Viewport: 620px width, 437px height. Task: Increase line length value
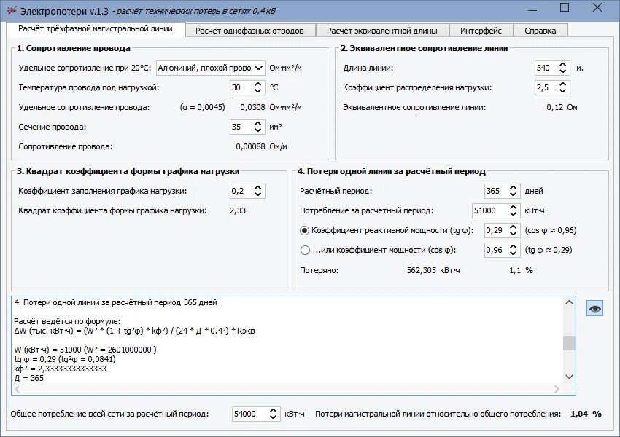pyautogui.click(x=562, y=64)
